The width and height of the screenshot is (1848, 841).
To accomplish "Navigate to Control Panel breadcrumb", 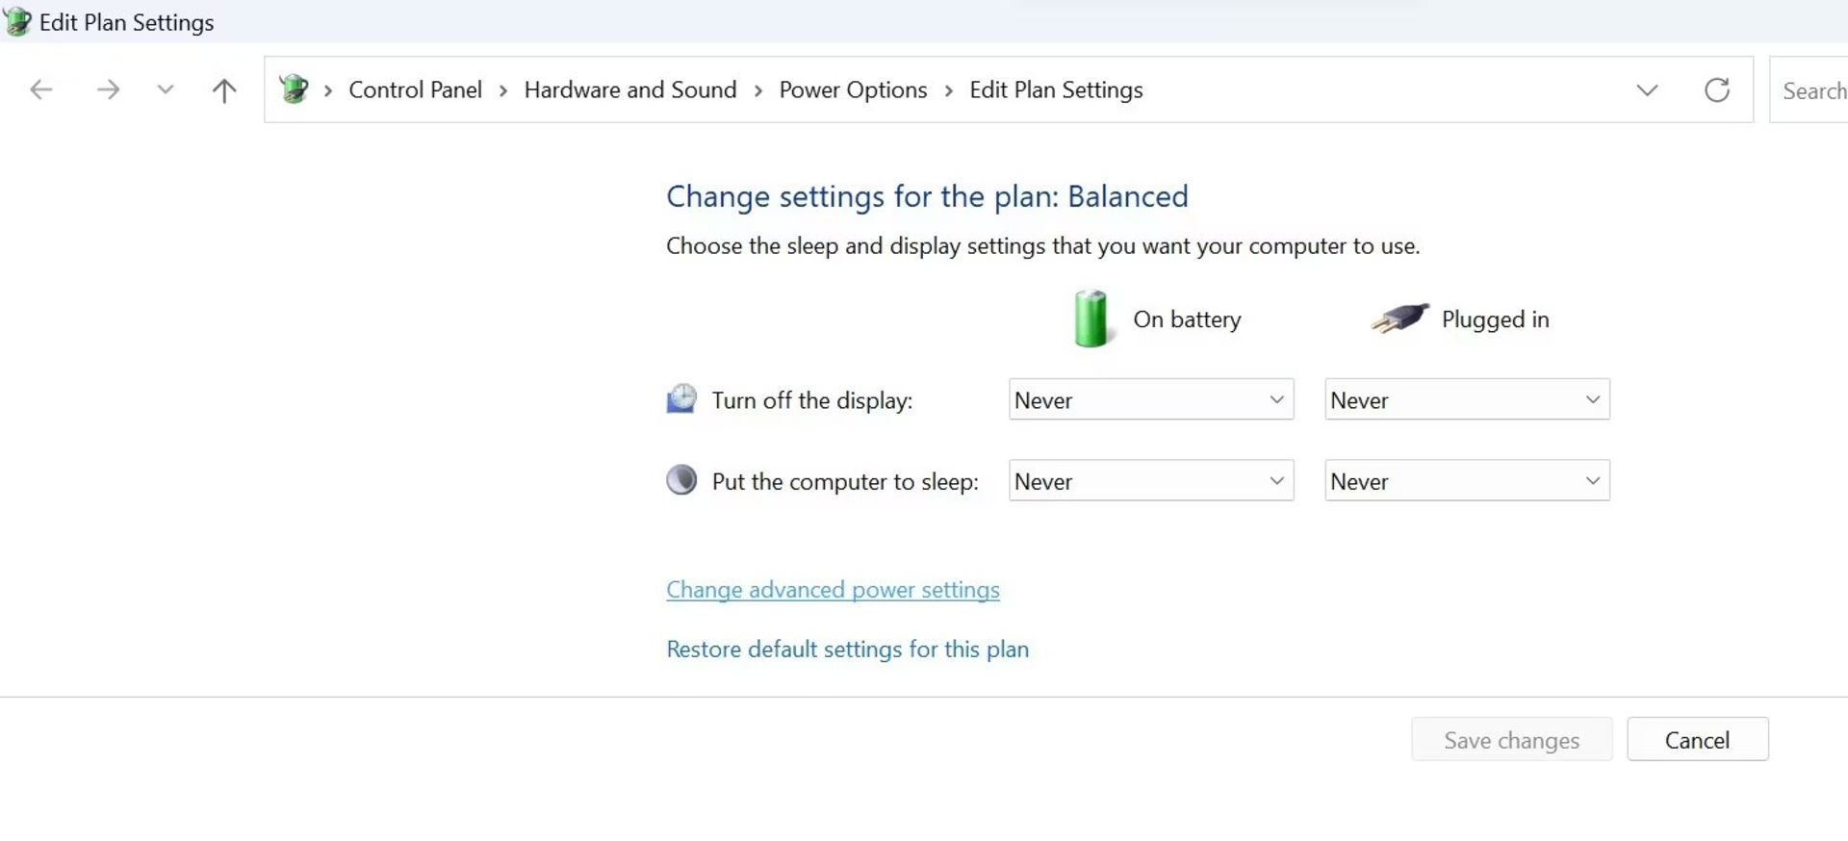I will click(x=415, y=89).
